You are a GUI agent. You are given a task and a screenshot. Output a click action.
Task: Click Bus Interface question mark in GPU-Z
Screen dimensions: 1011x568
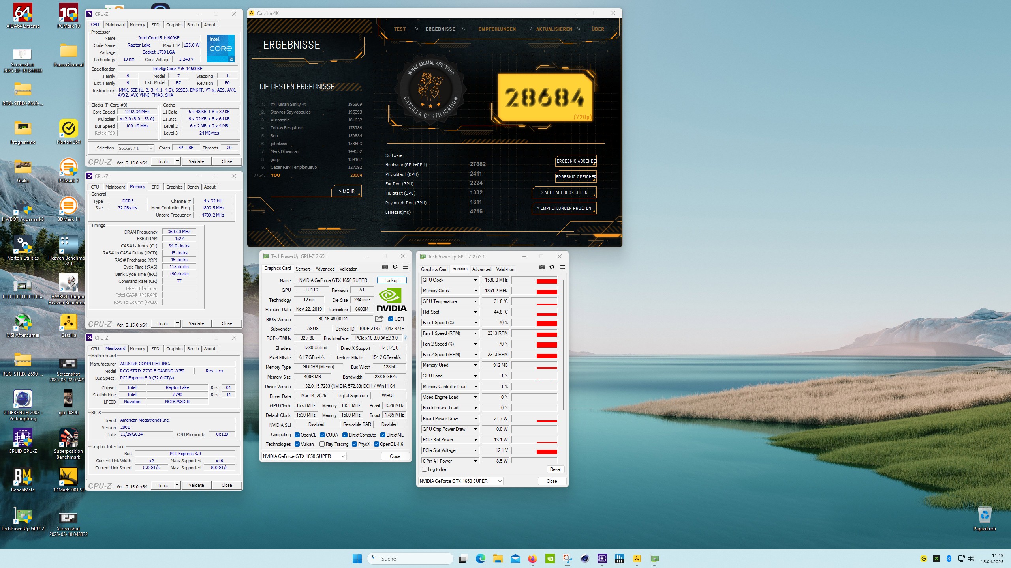coord(405,338)
